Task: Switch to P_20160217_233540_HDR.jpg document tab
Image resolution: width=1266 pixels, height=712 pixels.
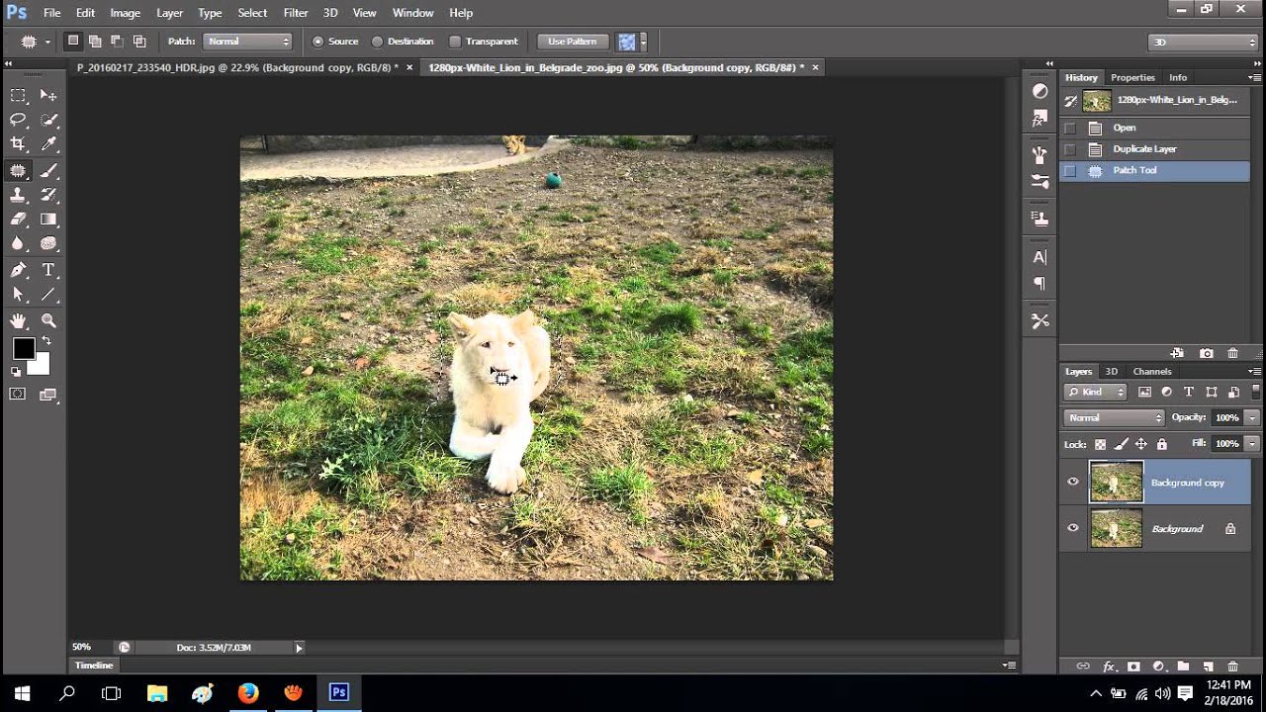Action: 237,67
